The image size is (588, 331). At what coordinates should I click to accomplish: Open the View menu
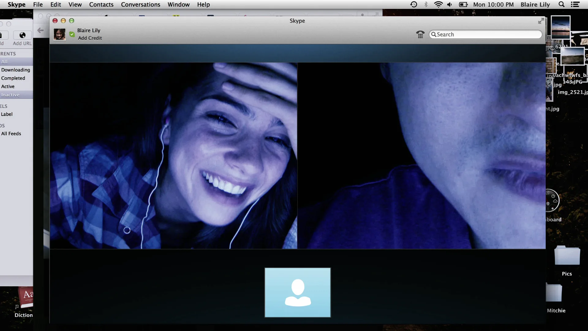[75, 5]
